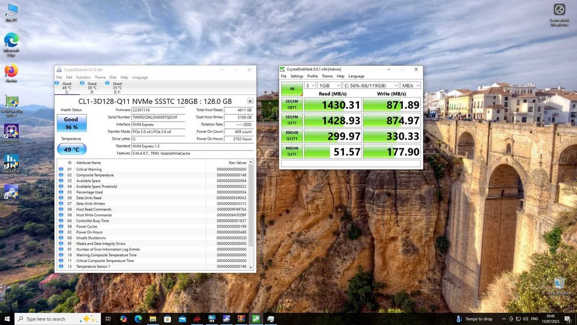Screen dimensions: 577x325
Task: Select the Power On Hours attribute row
Action: point(153,232)
